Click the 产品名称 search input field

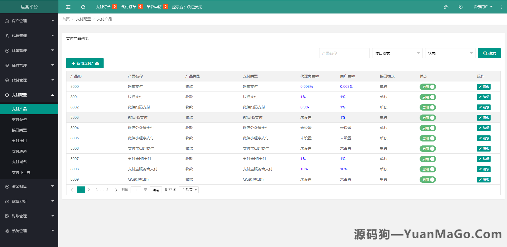(344, 53)
